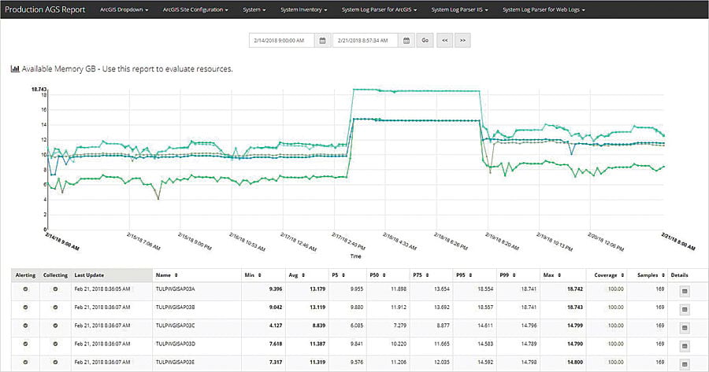The image size is (709, 372).
Task: Click the Collecting status icon for TULPWGISAP03A
Action: (x=55, y=289)
